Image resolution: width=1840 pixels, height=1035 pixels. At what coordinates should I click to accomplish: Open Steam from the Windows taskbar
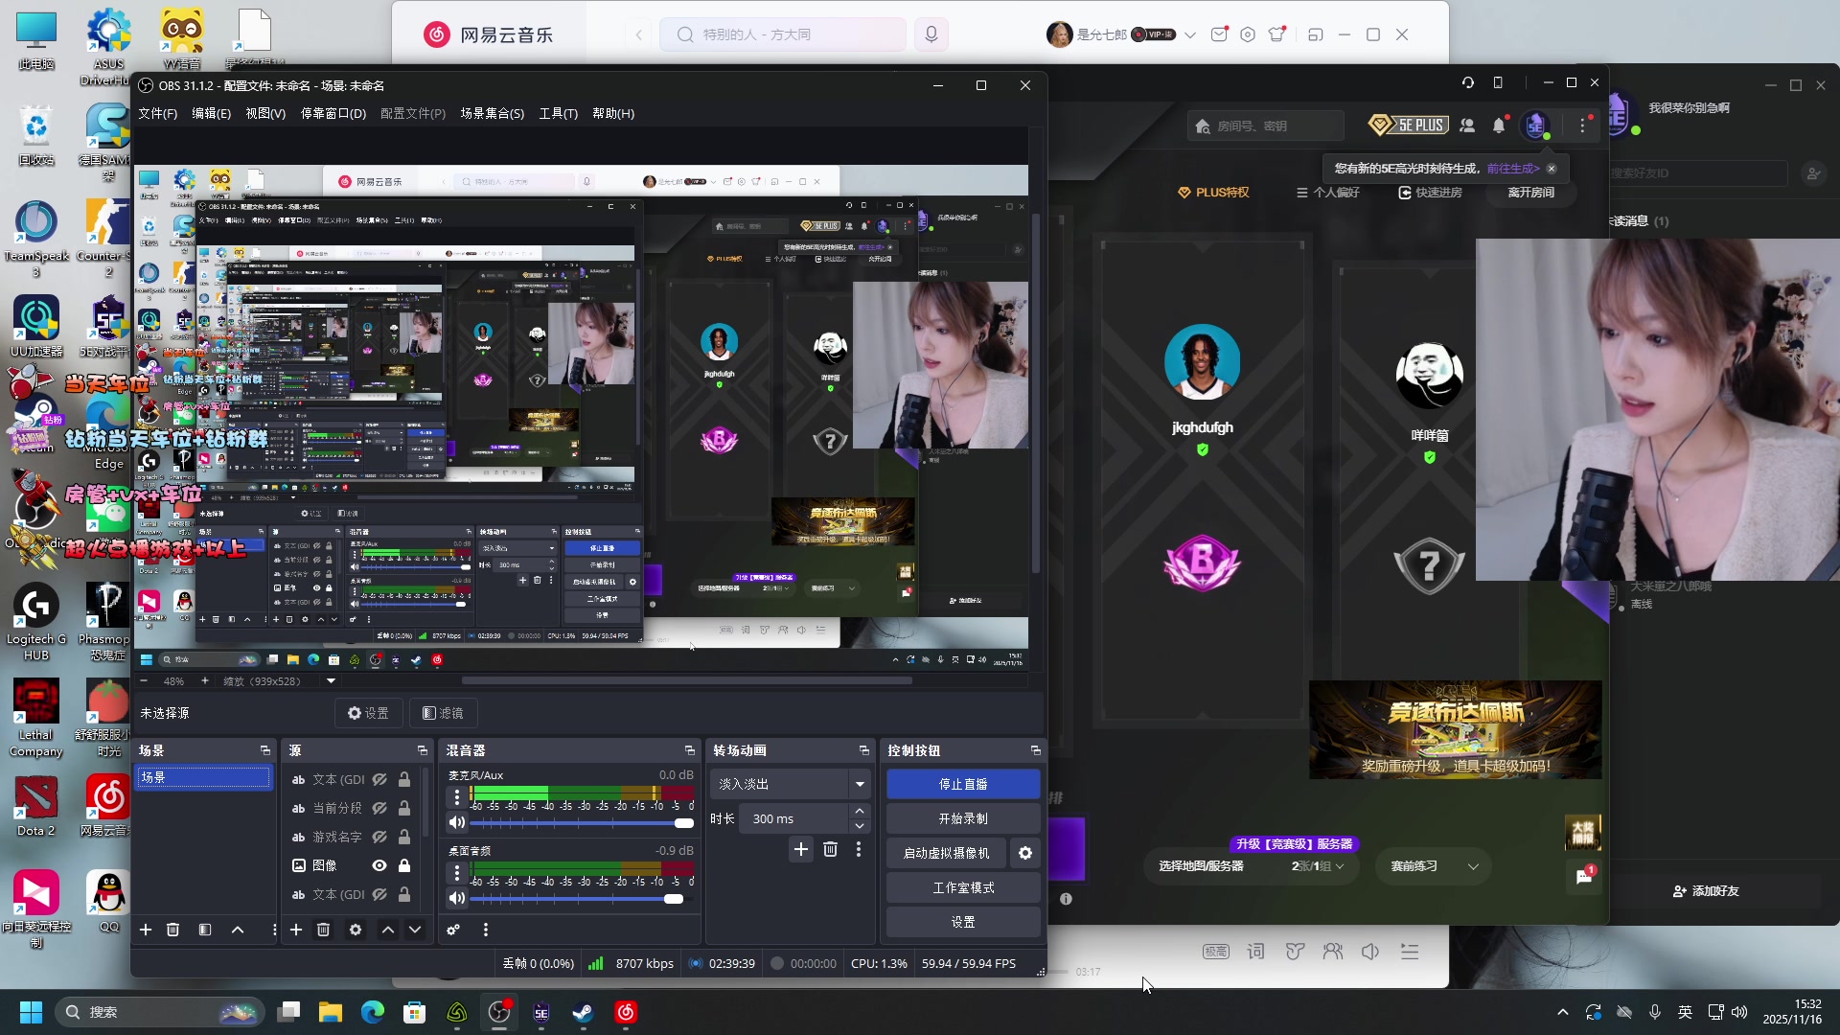click(583, 1012)
